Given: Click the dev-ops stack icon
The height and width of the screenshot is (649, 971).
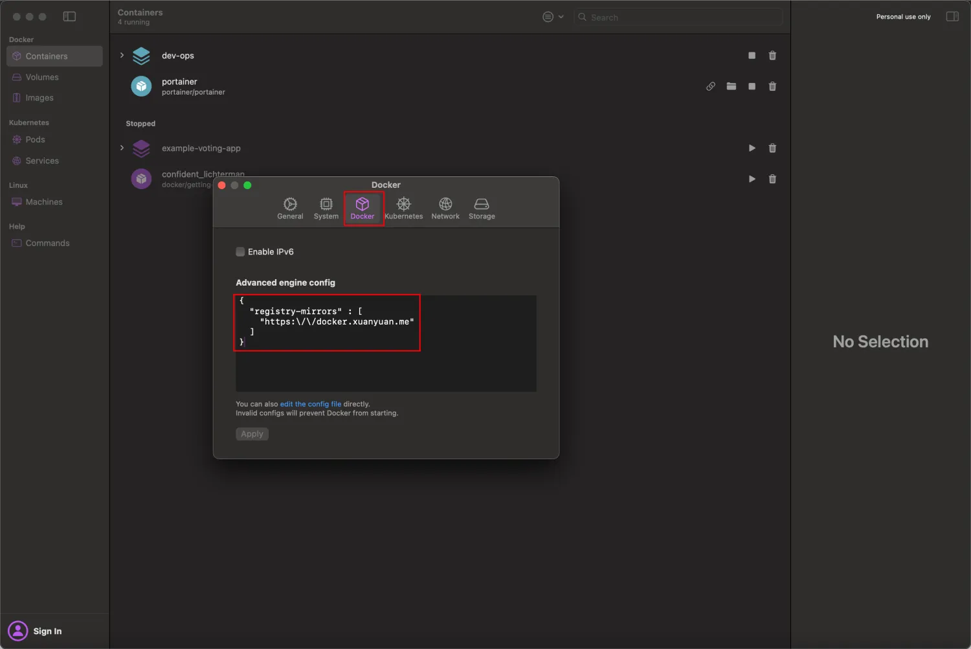Looking at the screenshot, I should (x=141, y=56).
